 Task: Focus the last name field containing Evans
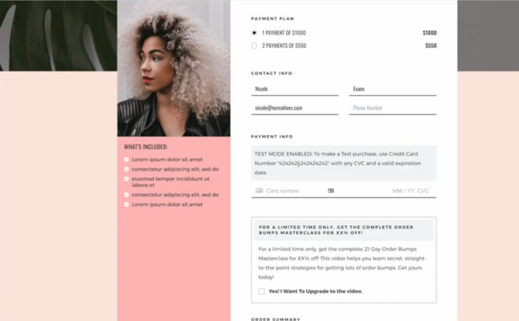[x=392, y=89]
